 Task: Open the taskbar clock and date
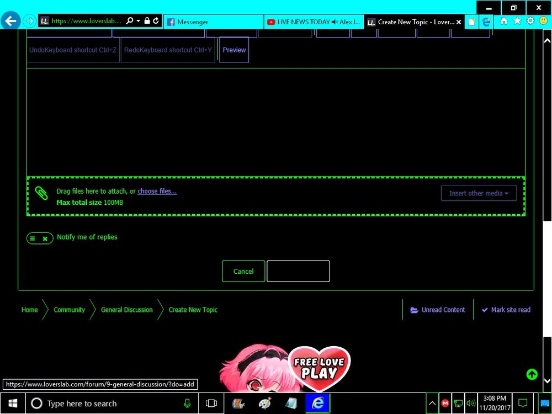tap(495, 404)
